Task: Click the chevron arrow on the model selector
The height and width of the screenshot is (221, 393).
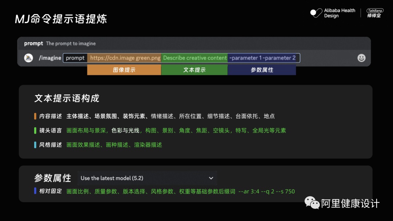Action: [x=211, y=178]
